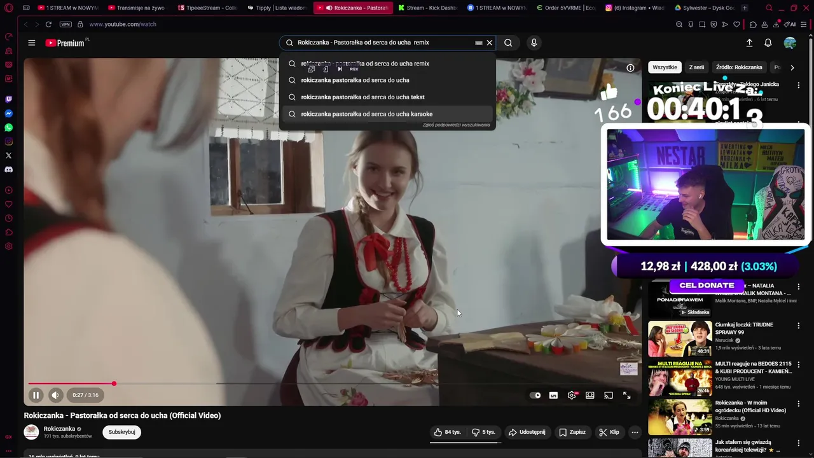Cast the video to a TV
814x458 pixels.
(609, 395)
